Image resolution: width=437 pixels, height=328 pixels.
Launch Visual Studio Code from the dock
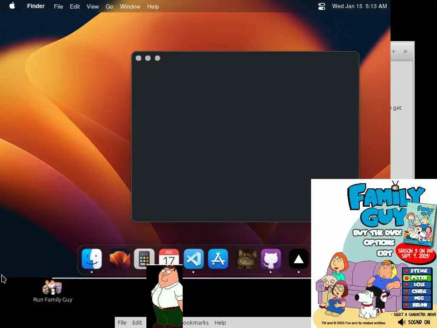(x=194, y=258)
